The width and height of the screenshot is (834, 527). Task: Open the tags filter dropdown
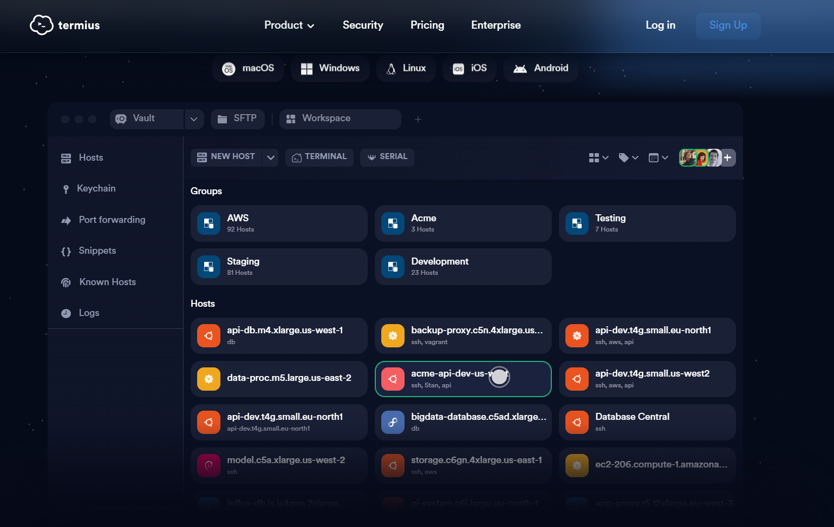click(629, 157)
